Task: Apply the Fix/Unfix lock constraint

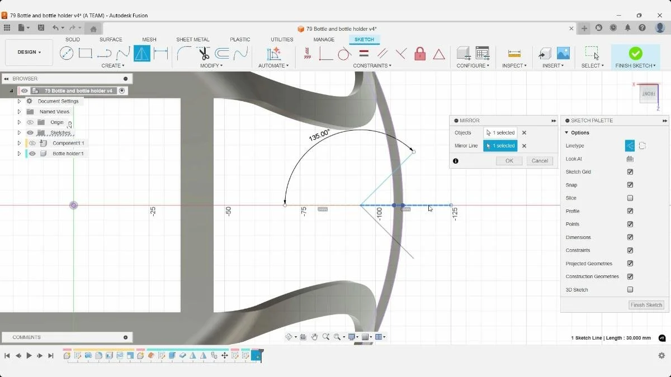Action: click(x=420, y=54)
